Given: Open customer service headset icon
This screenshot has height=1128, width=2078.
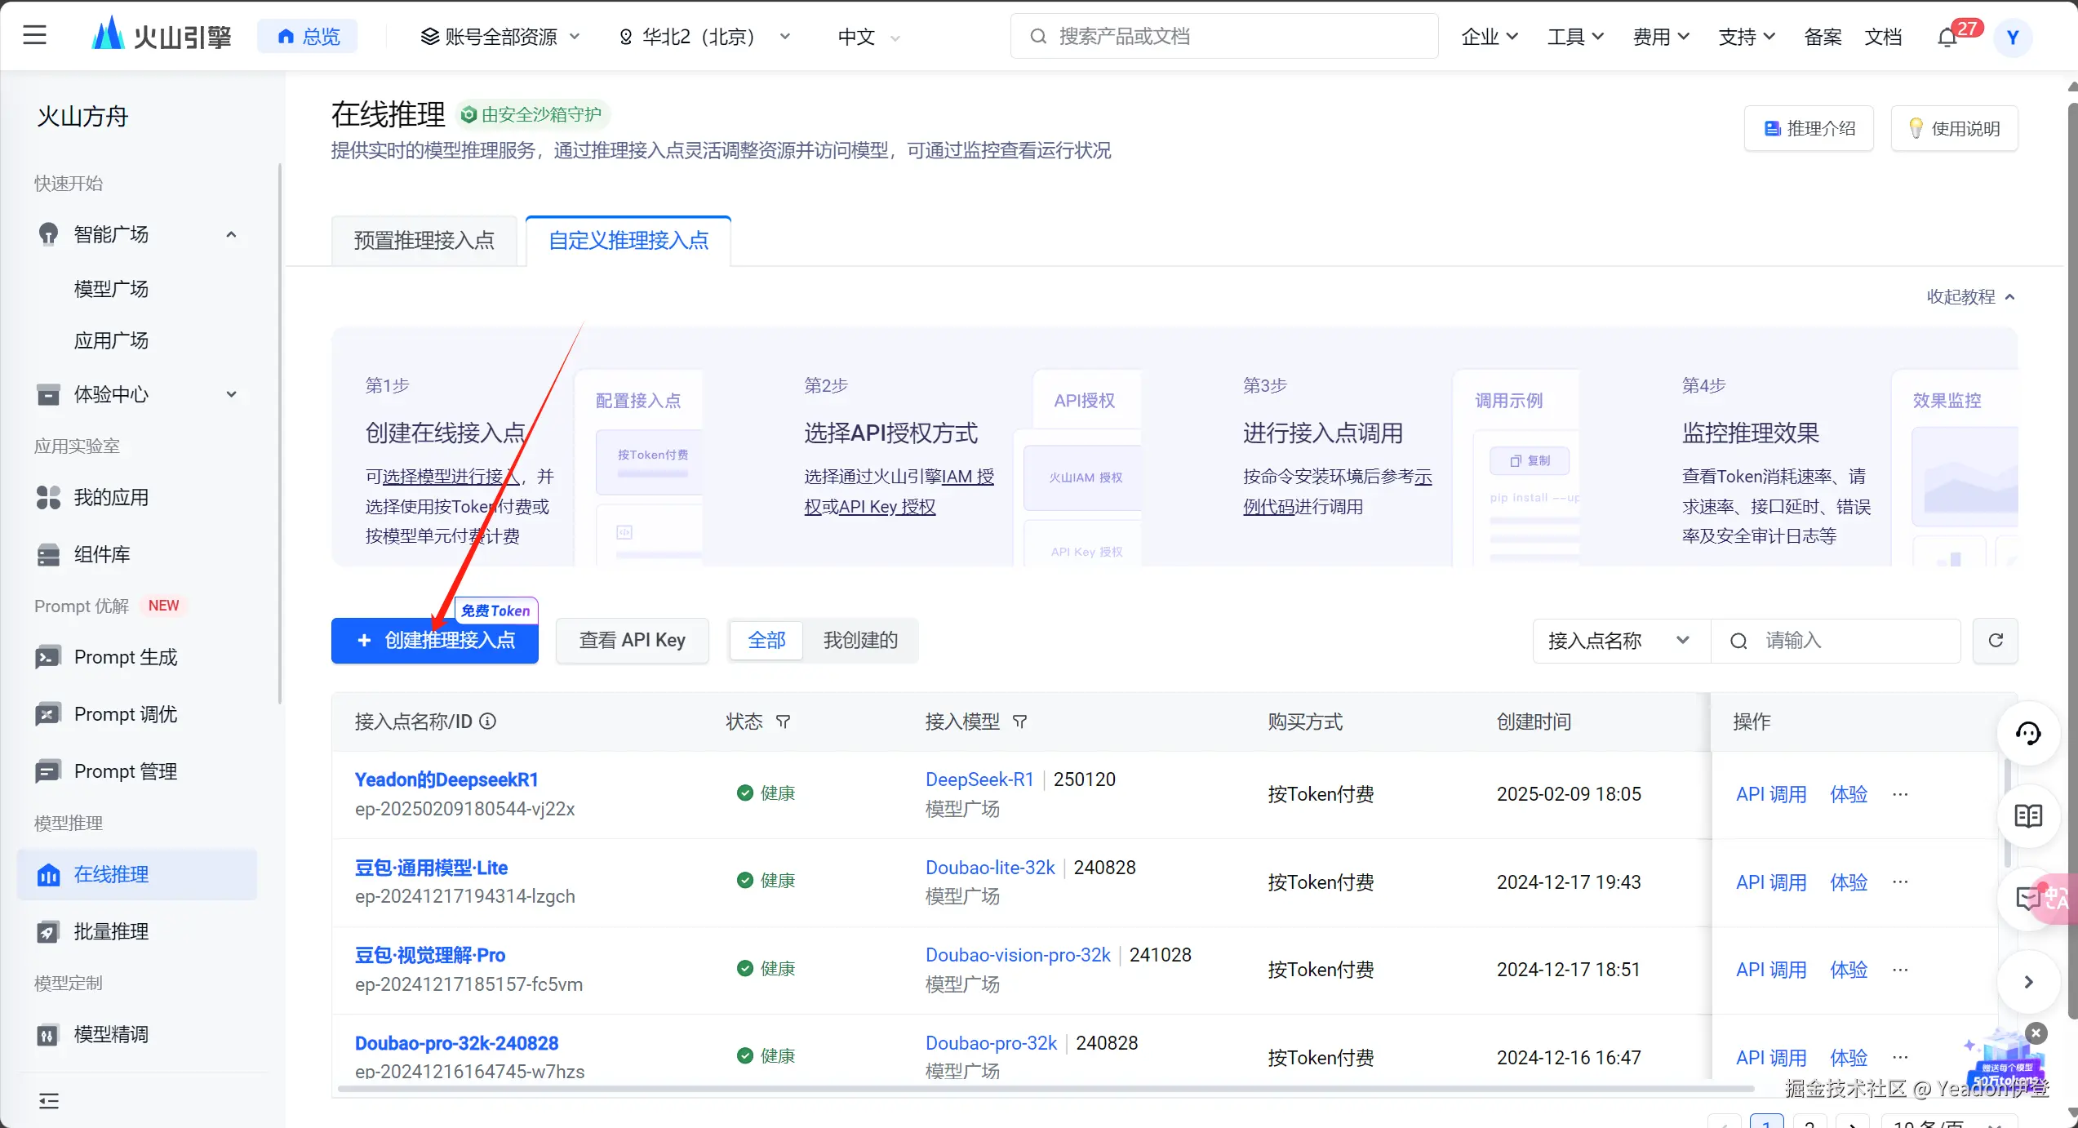Looking at the screenshot, I should tap(2027, 733).
